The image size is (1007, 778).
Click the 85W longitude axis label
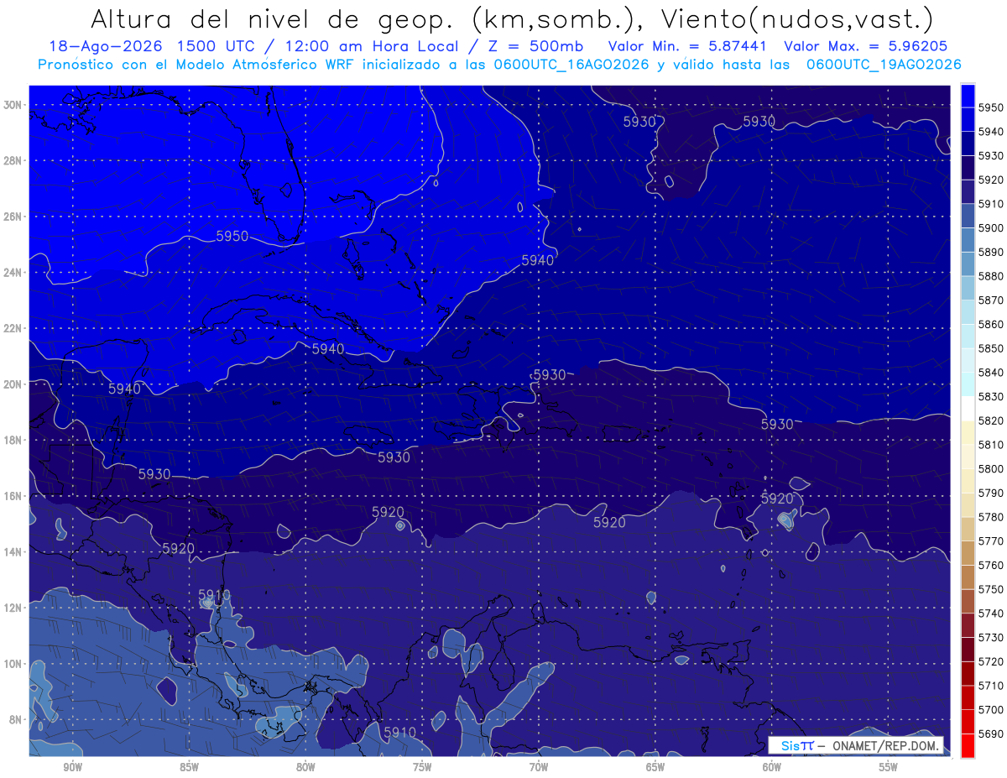189,767
